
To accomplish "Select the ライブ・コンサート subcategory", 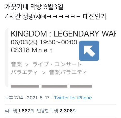I will [x=57, y=64].
